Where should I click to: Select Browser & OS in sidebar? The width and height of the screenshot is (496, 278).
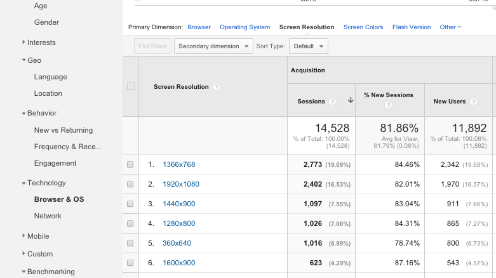click(59, 199)
